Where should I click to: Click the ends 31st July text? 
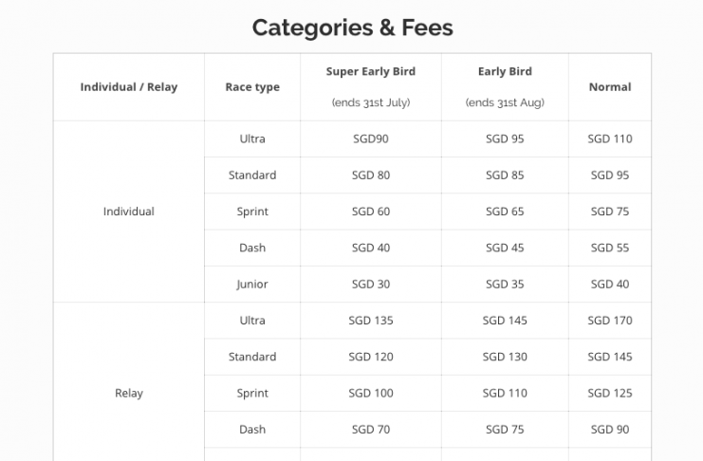[371, 102]
